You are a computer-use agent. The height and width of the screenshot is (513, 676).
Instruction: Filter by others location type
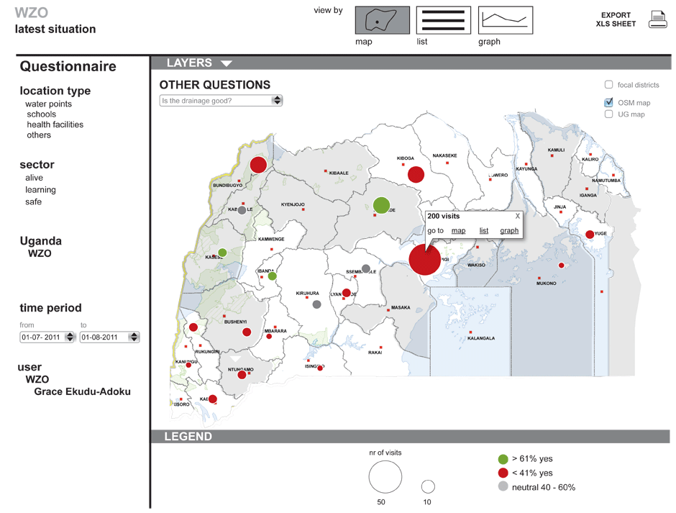click(39, 135)
